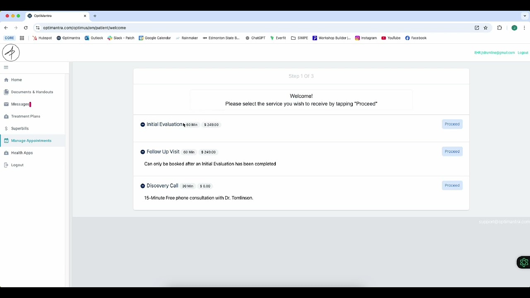Open the CORE bookmark

[x=10, y=38]
